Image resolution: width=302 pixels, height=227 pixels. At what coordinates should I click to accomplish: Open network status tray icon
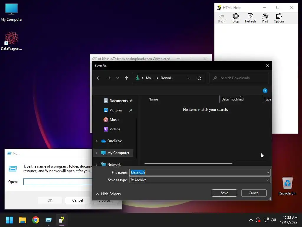(x=266, y=220)
